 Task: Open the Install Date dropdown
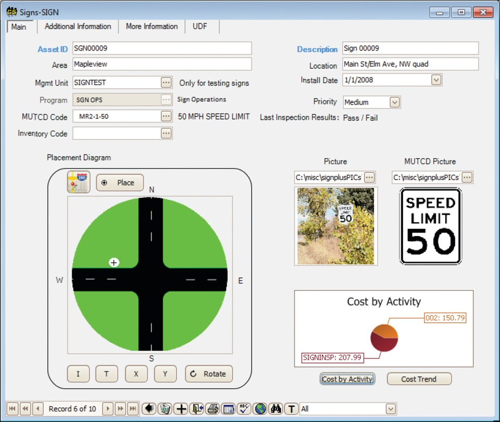pyautogui.click(x=436, y=81)
